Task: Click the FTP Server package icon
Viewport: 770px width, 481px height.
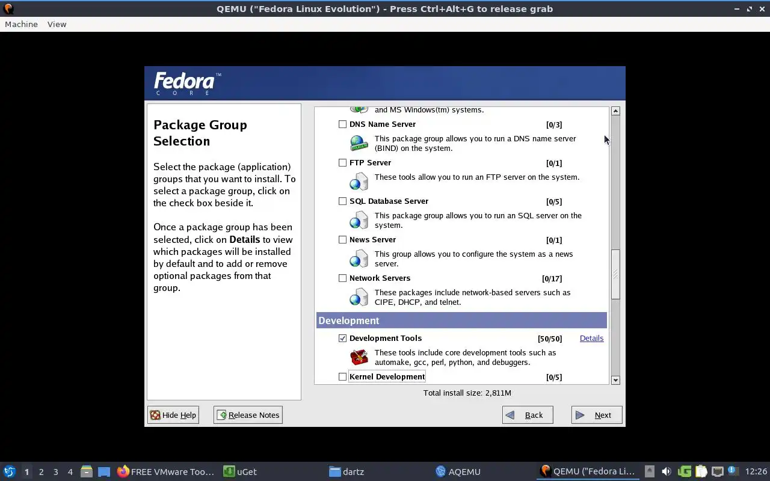Action: tap(359, 182)
